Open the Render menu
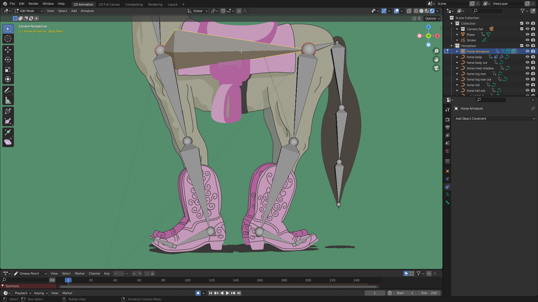The image size is (538, 302). pos(33,4)
